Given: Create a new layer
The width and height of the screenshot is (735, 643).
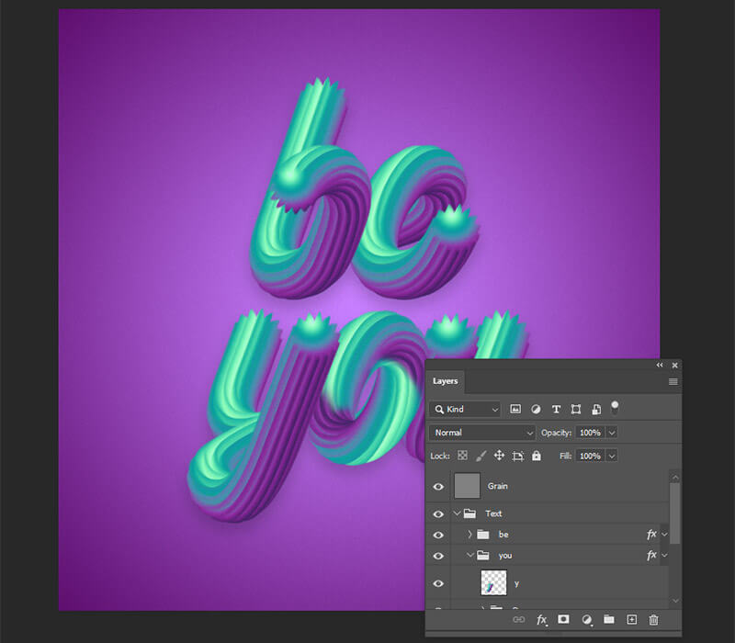Looking at the screenshot, I should point(631,620).
